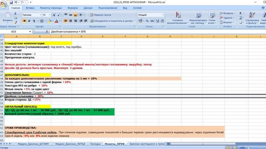This screenshot has height=149, width=266.
Task: Apply the red font color A
Action: click(x=57, y=21)
